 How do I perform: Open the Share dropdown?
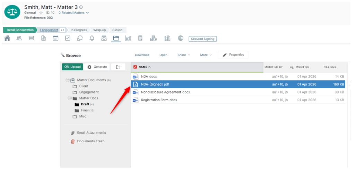pos(184,55)
